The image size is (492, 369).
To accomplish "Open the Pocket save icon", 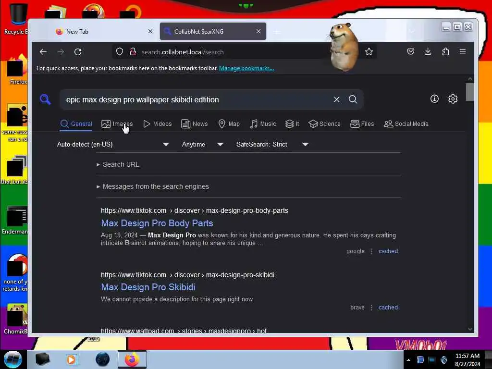I will pos(410,51).
